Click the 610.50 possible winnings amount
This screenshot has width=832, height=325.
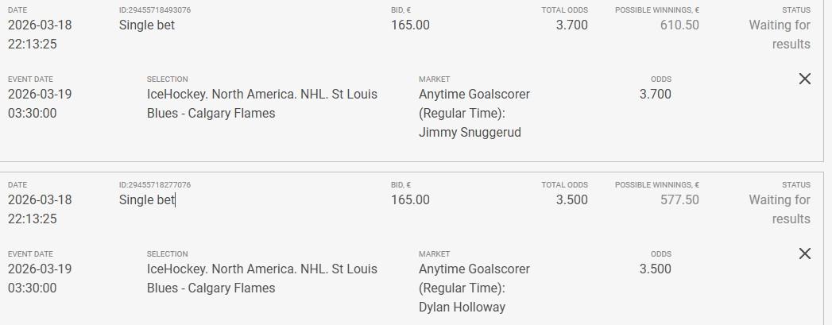click(x=679, y=25)
